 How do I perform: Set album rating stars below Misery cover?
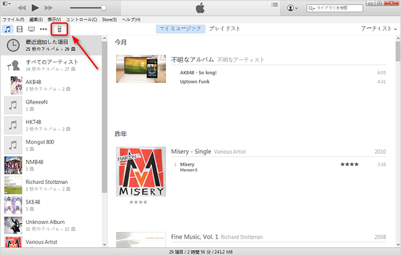click(x=138, y=202)
